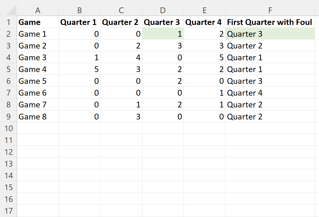The height and width of the screenshot is (217, 319).
Task: Select row 17 header
Action: pos(8,211)
